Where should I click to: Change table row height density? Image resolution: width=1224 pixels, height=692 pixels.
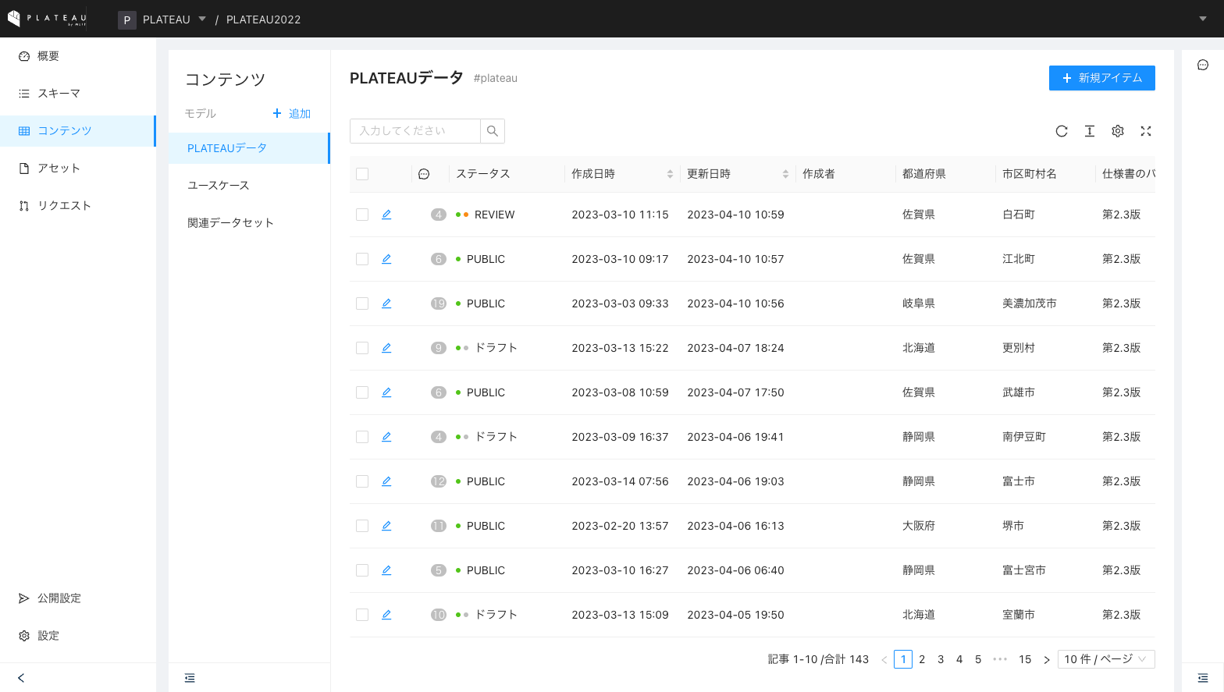1090,131
